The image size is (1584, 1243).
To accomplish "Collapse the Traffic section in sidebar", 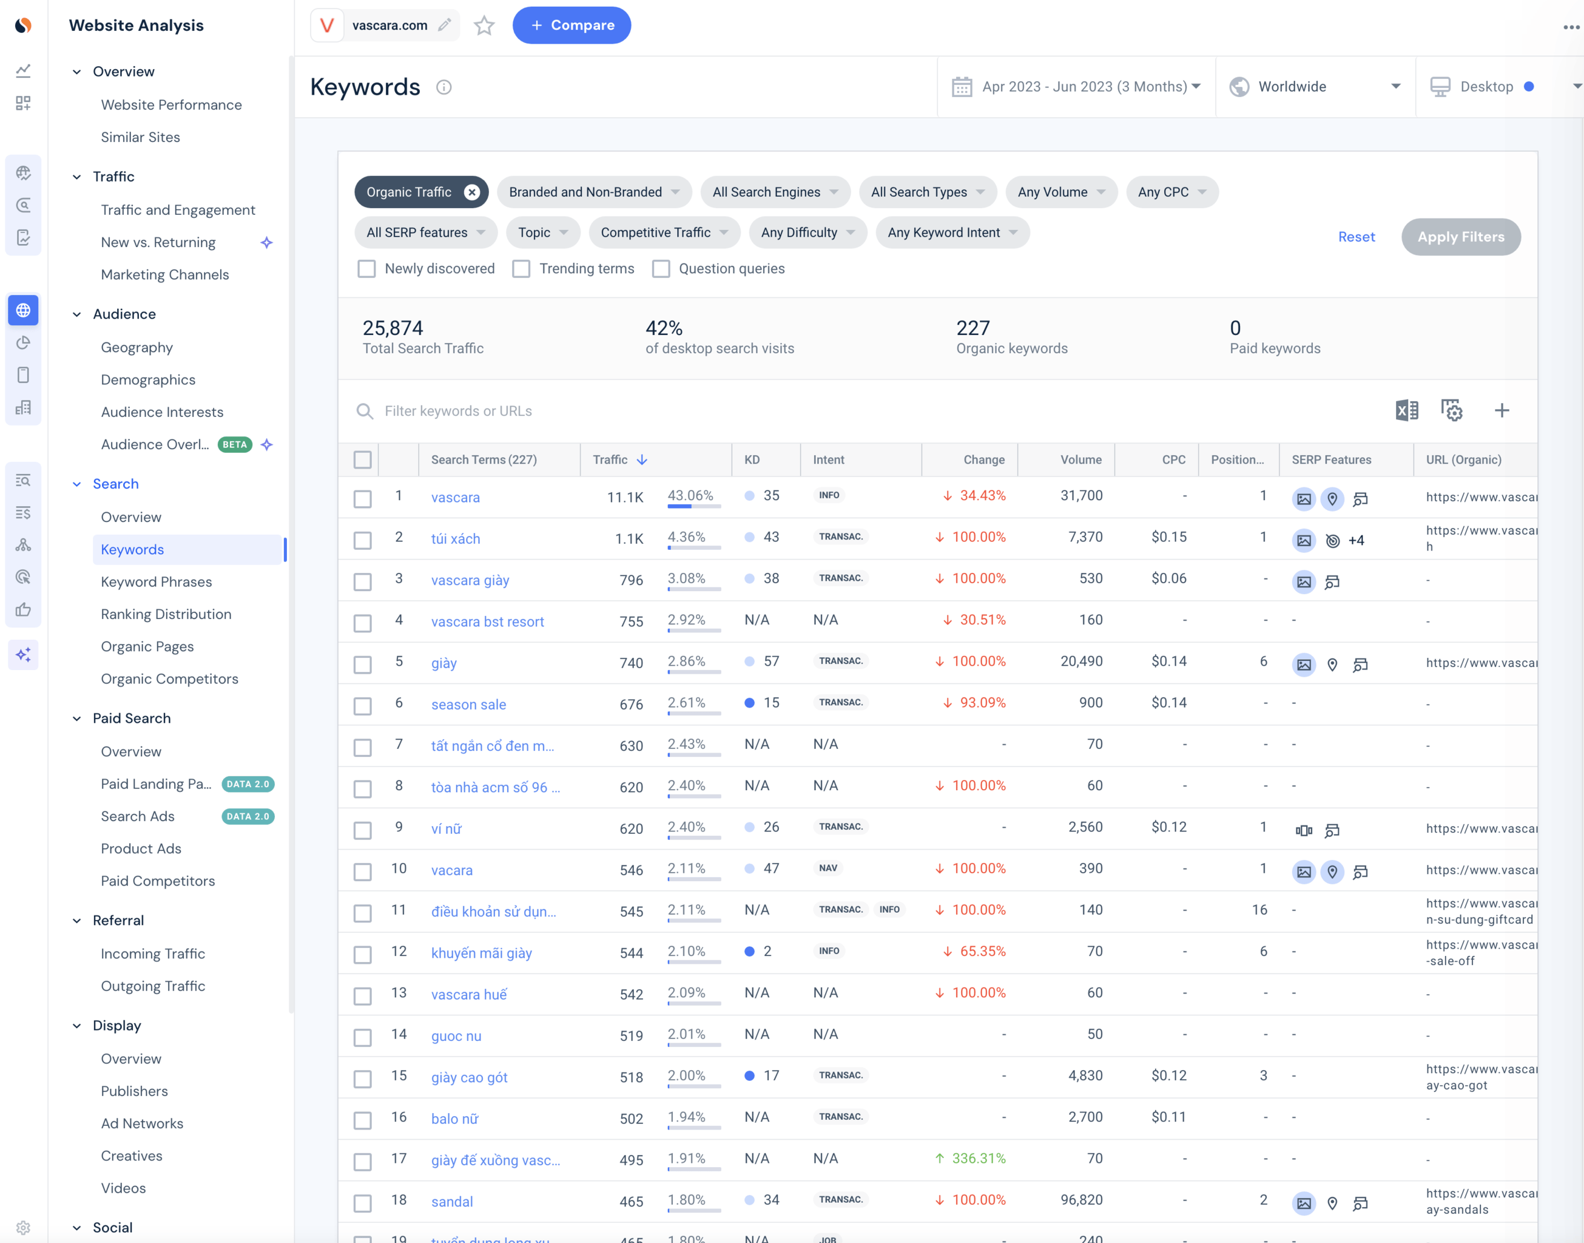I will (x=77, y=177).
